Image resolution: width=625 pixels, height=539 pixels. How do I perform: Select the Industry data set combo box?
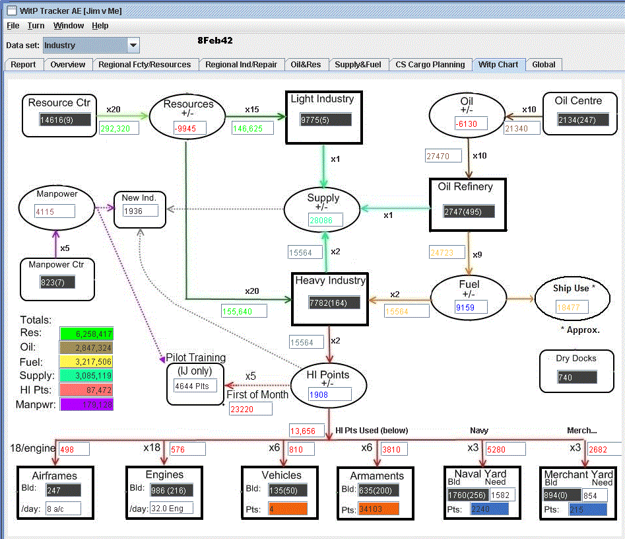point(91,45)
